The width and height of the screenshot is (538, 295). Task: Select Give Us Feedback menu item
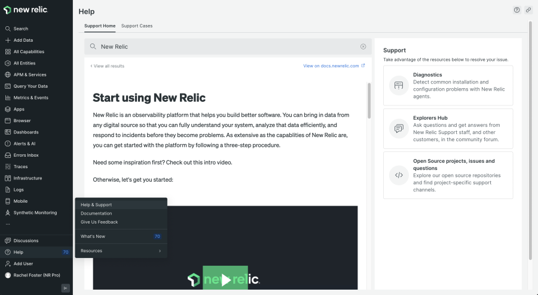coord(99,222)
